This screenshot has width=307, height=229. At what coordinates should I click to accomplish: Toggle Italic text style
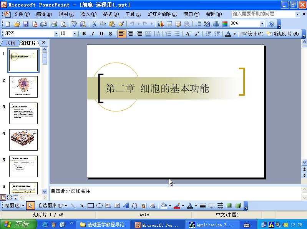(x=93, y=34)
